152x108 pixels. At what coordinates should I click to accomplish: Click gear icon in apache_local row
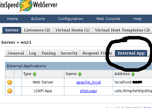(x=10, y=82)
